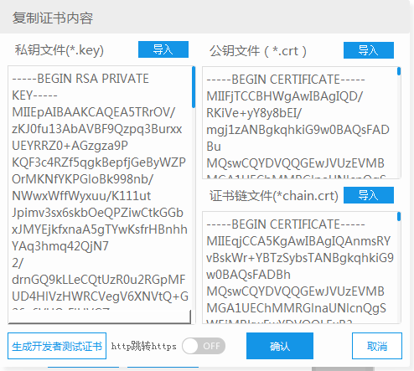
Task: Click the http跳转https label text
Action: 144,346
